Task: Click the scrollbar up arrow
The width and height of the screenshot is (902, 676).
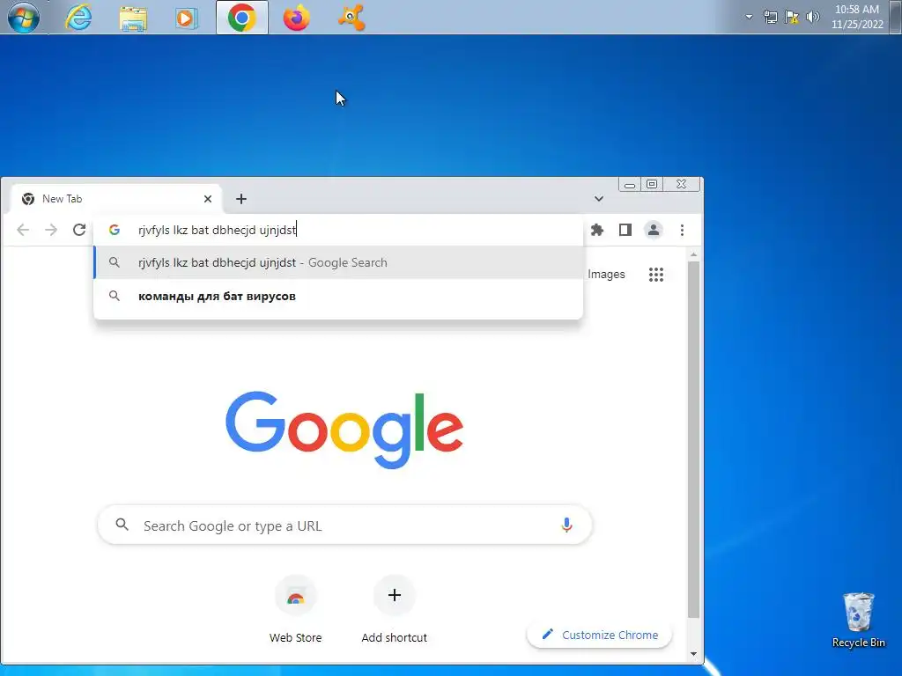Action: coord(694,254)
